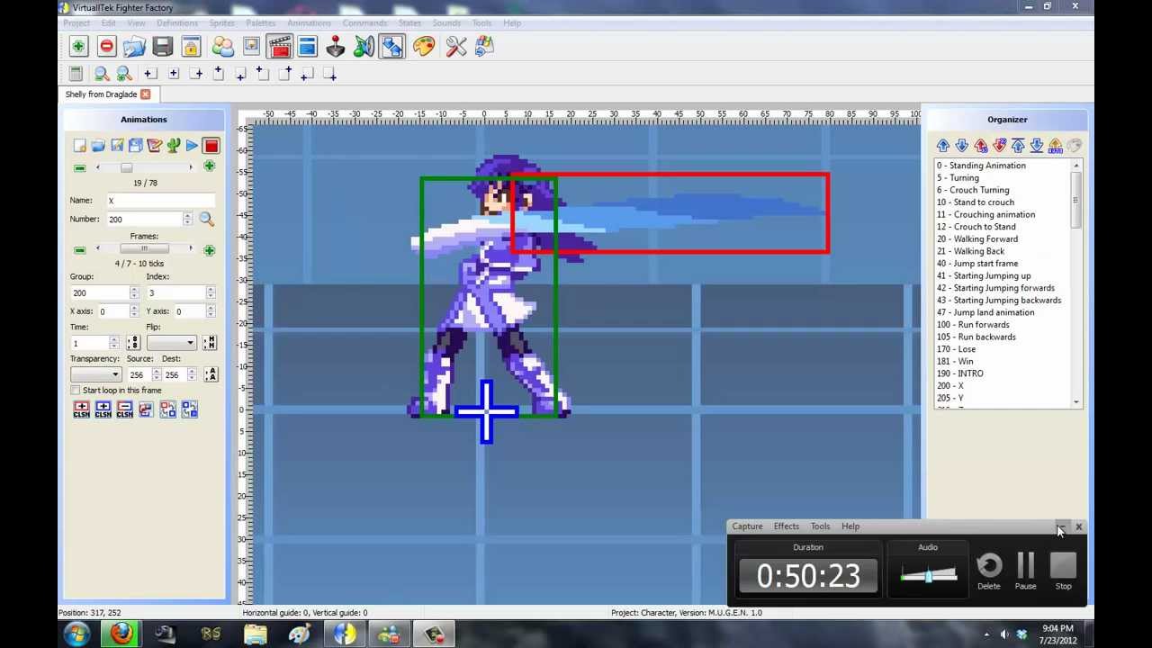Image resolution: width=1152 pixels, height=648 pixels.
Task: Enable Start loop in this frame checkbox
Action: pyautogui.click(x=76, y=391)
